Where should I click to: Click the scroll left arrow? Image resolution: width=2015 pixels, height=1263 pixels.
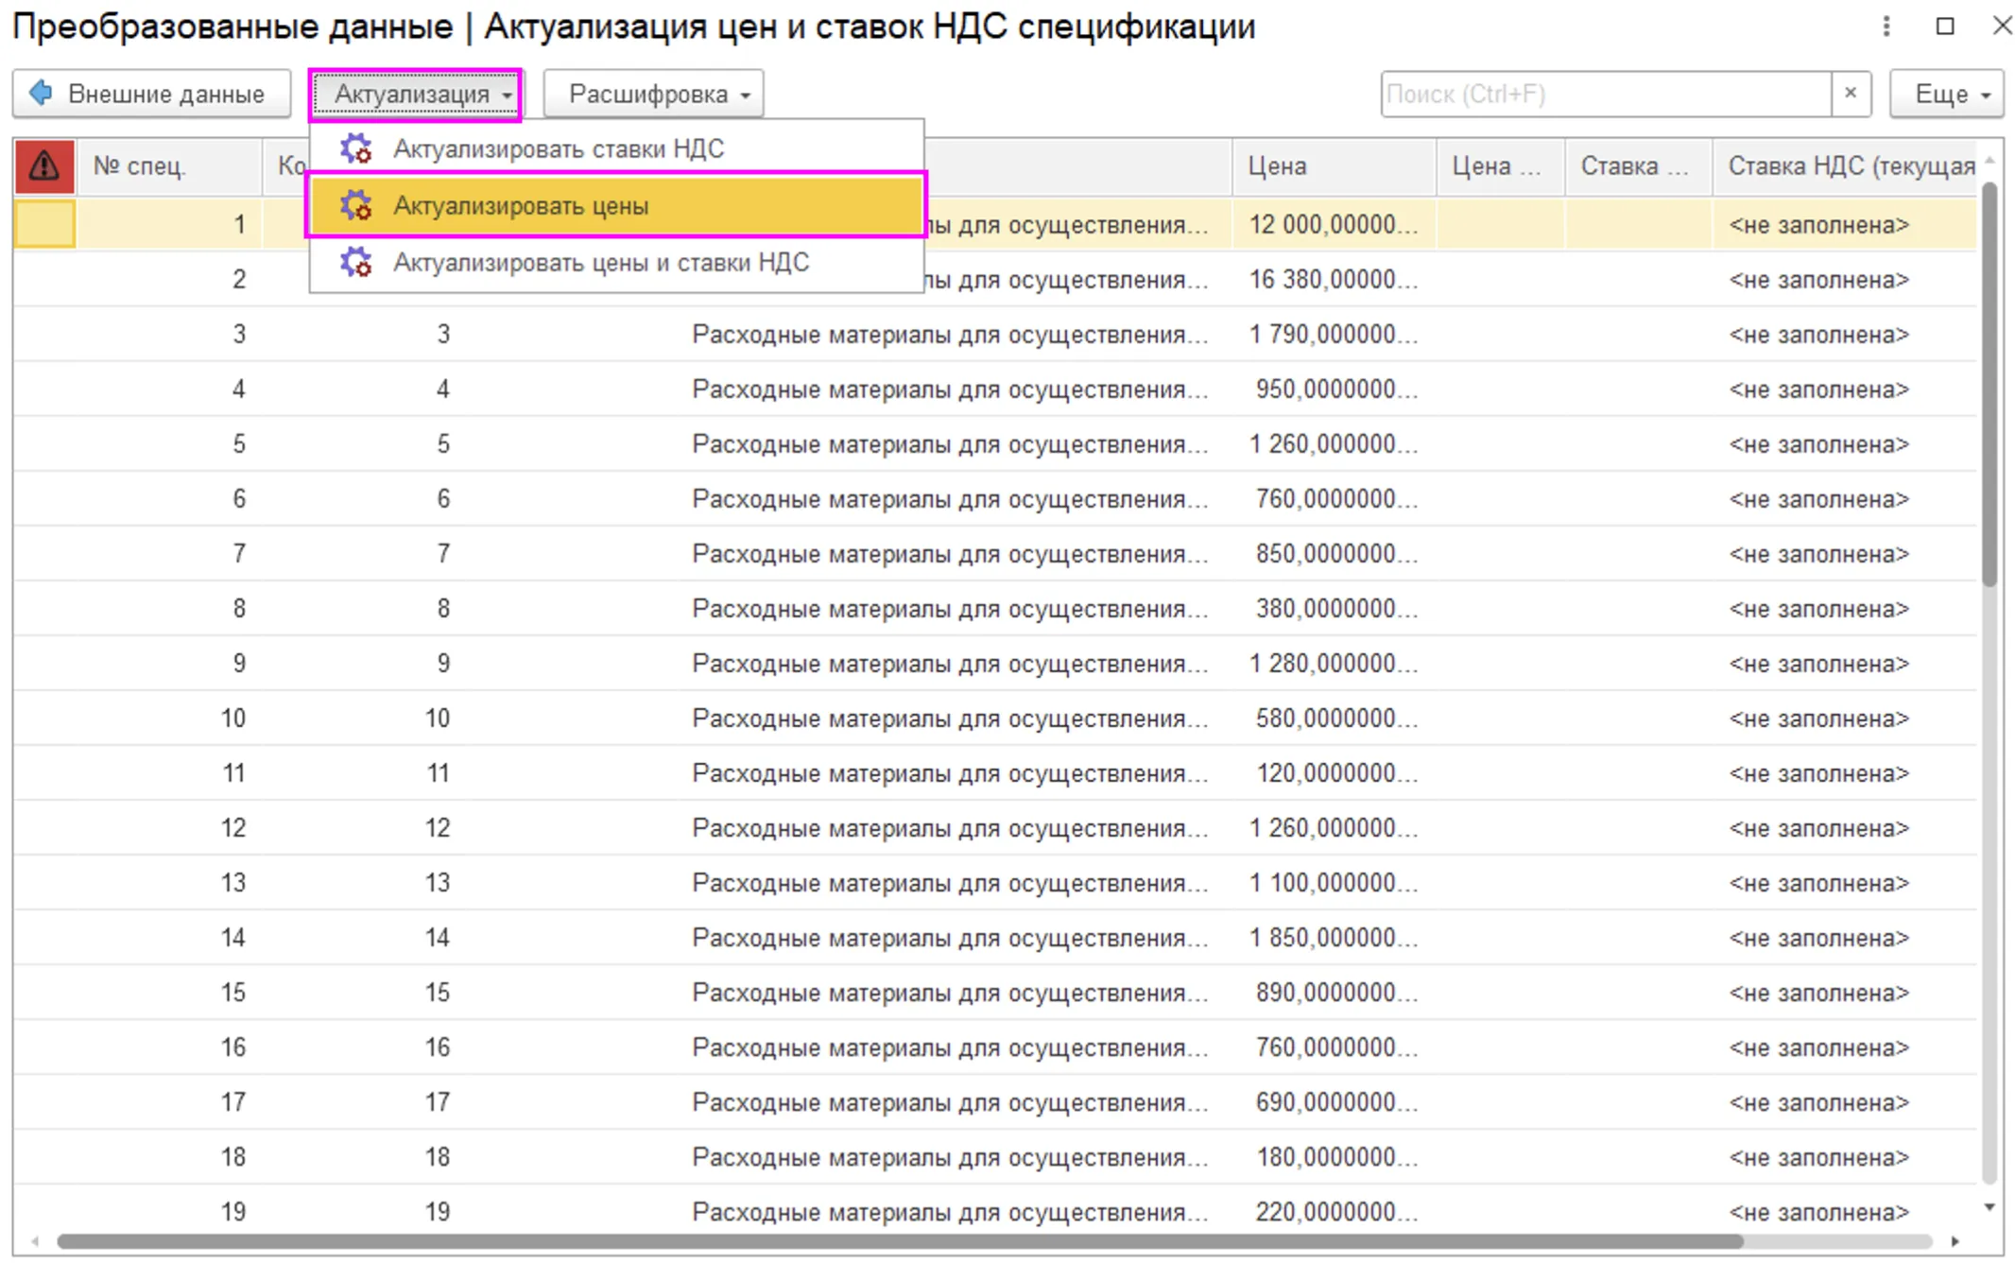coord(36,1241)
